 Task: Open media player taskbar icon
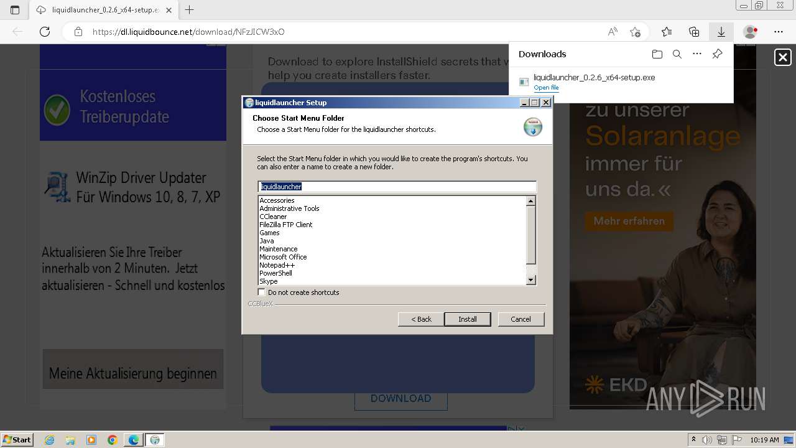pos(91,440)
